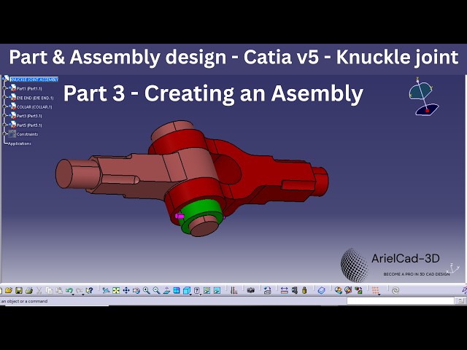
Task: Create Multi-View with the four-pane icon
Action: [x=177, y=290]
